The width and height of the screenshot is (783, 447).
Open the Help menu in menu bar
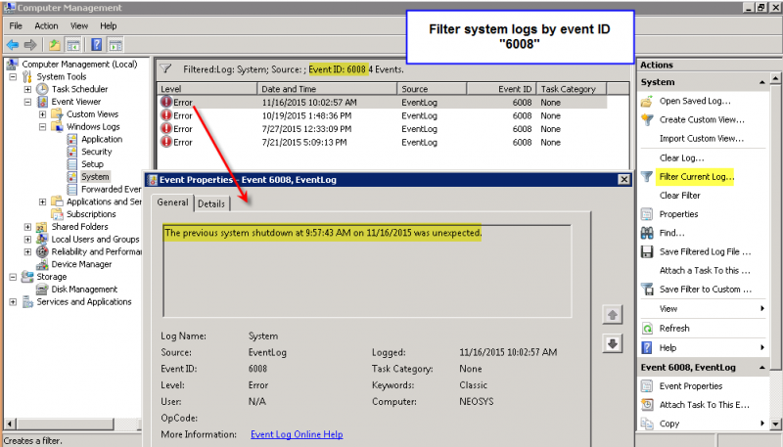(x=109, y=26)
